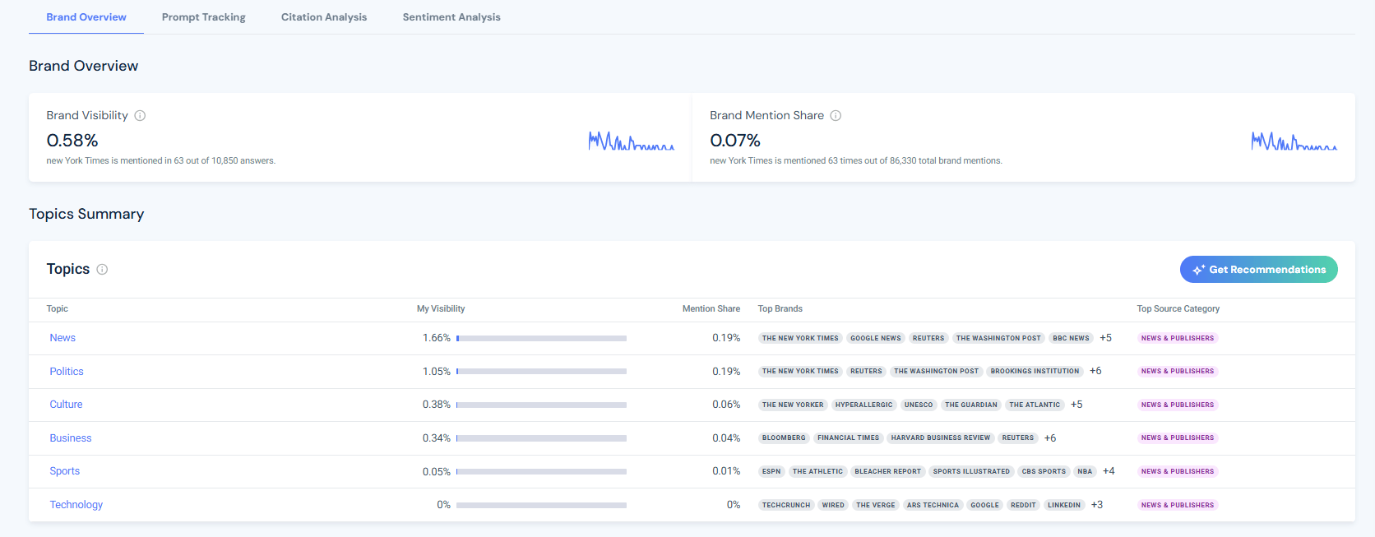Click the LinkedIn brand tag
The width and height of the screenshot is (1375, 537).
[1064, 505]
